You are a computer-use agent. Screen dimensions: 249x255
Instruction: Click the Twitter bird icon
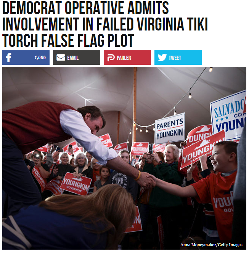click(x=162, y=58)
